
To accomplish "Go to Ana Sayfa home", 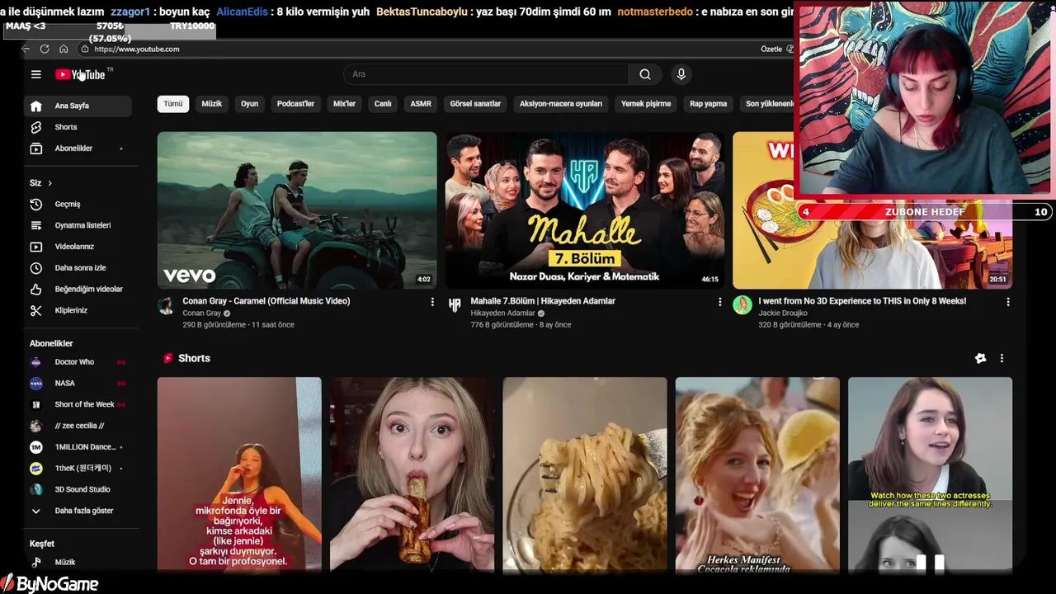I will tap(78, 106).
